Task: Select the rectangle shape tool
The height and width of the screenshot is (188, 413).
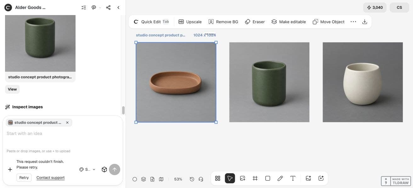Action: pos(268,178)
